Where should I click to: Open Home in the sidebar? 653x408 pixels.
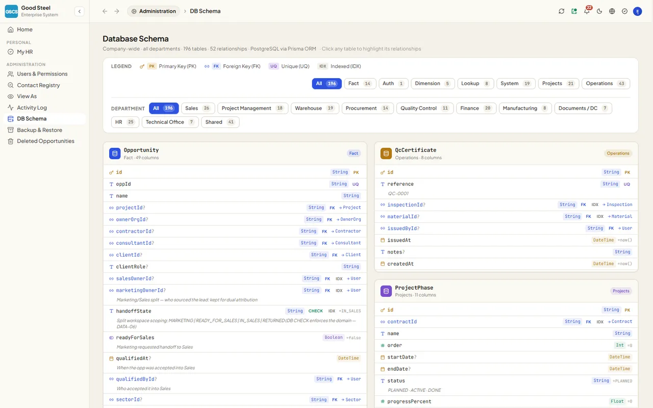point(45,30)
